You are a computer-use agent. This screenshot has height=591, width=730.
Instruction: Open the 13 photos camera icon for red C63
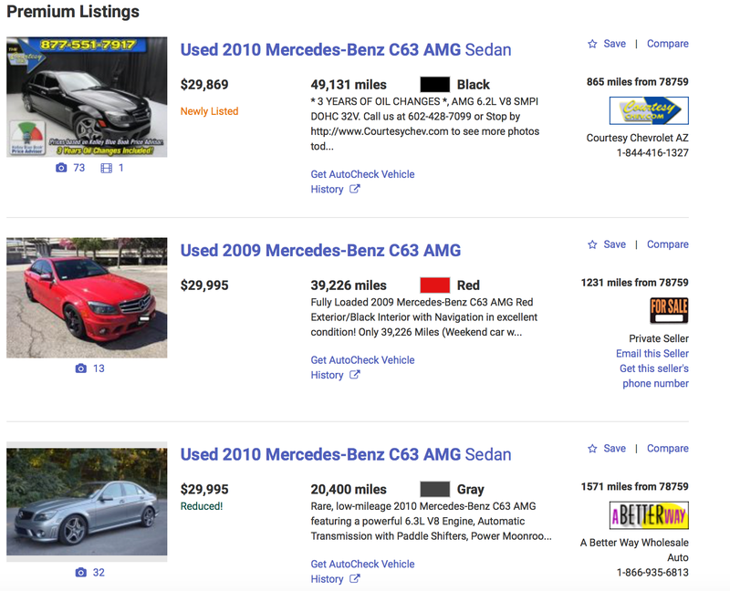pos(81,368)
